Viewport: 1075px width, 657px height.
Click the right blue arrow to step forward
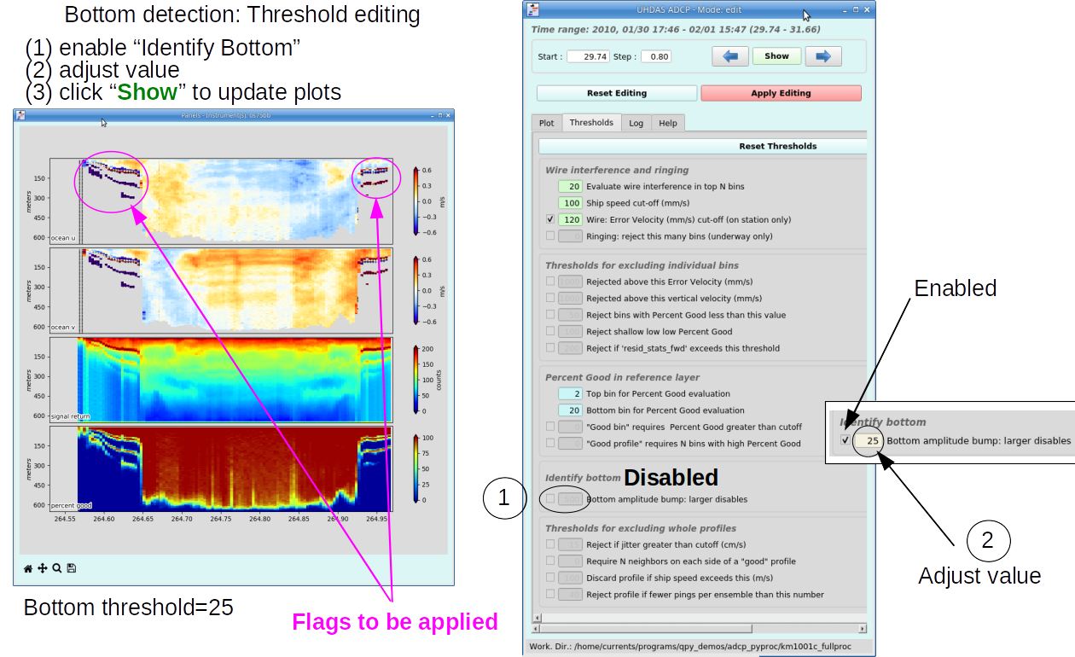coord(823,56)
